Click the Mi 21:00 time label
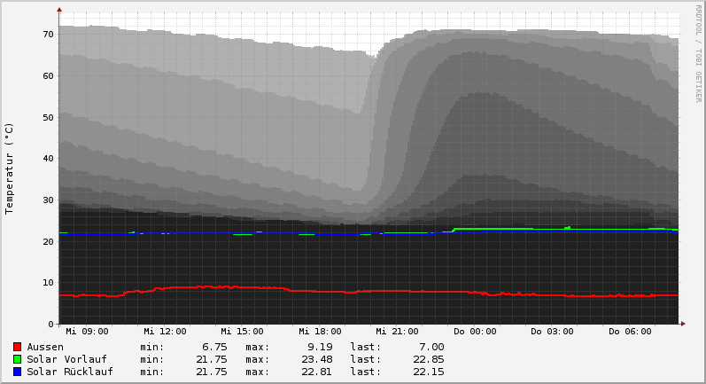The height and width of the screenshot is (384, 706). click(398, 332)
